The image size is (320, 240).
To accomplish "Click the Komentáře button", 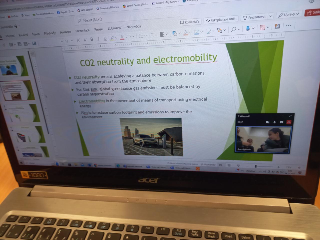I will coord(190,22).
